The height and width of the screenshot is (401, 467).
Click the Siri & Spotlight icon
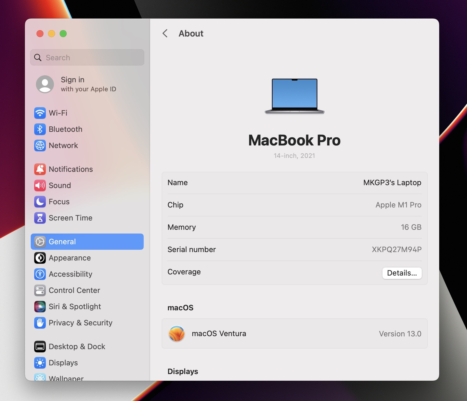coord(40,307)
